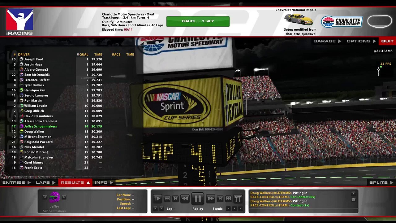The height and width of the screenshot is (223, 396).
Task: Click the helmet icon beside Henrique Yan
Action: 21,90
